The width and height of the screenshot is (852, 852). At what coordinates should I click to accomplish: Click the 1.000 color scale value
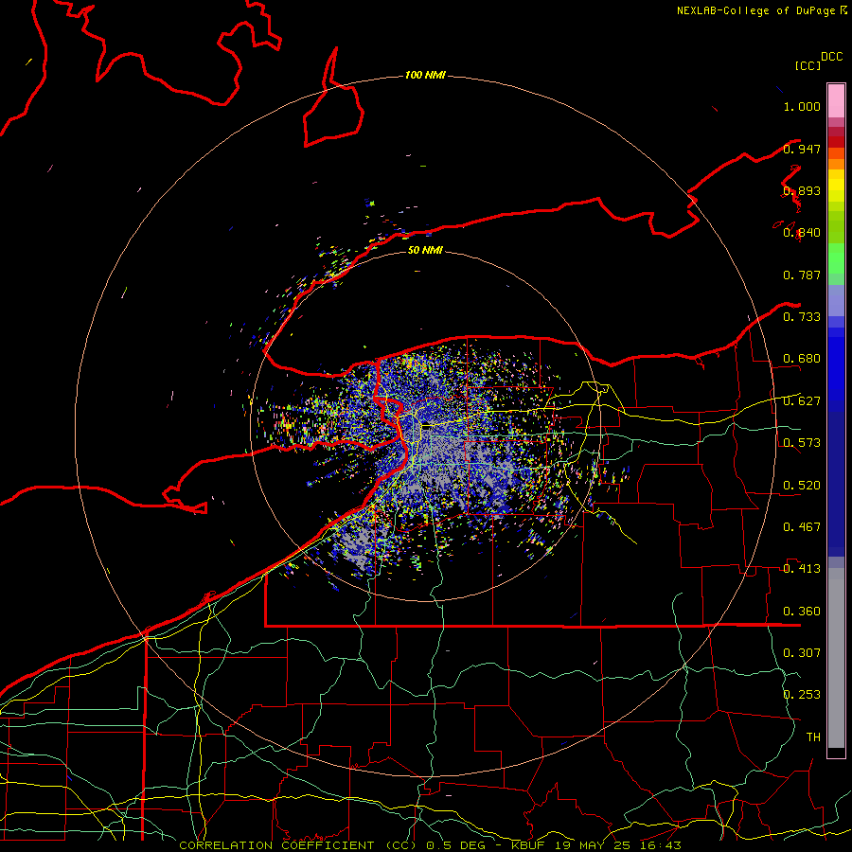tap(802, 106)
